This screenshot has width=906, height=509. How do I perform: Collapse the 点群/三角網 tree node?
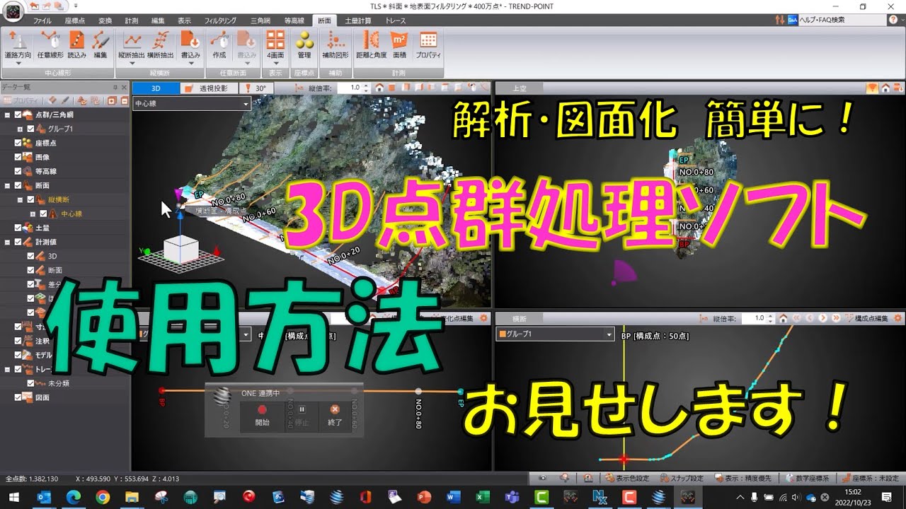(7, 115)
